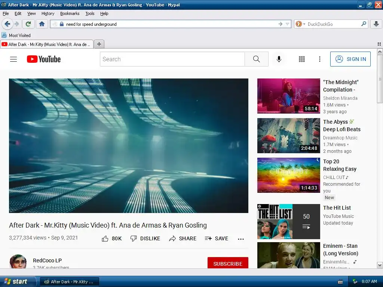The image size is (383, 287).
Task: Open The Hit List playlist thumbnail
Action: (x=288, y=222)
